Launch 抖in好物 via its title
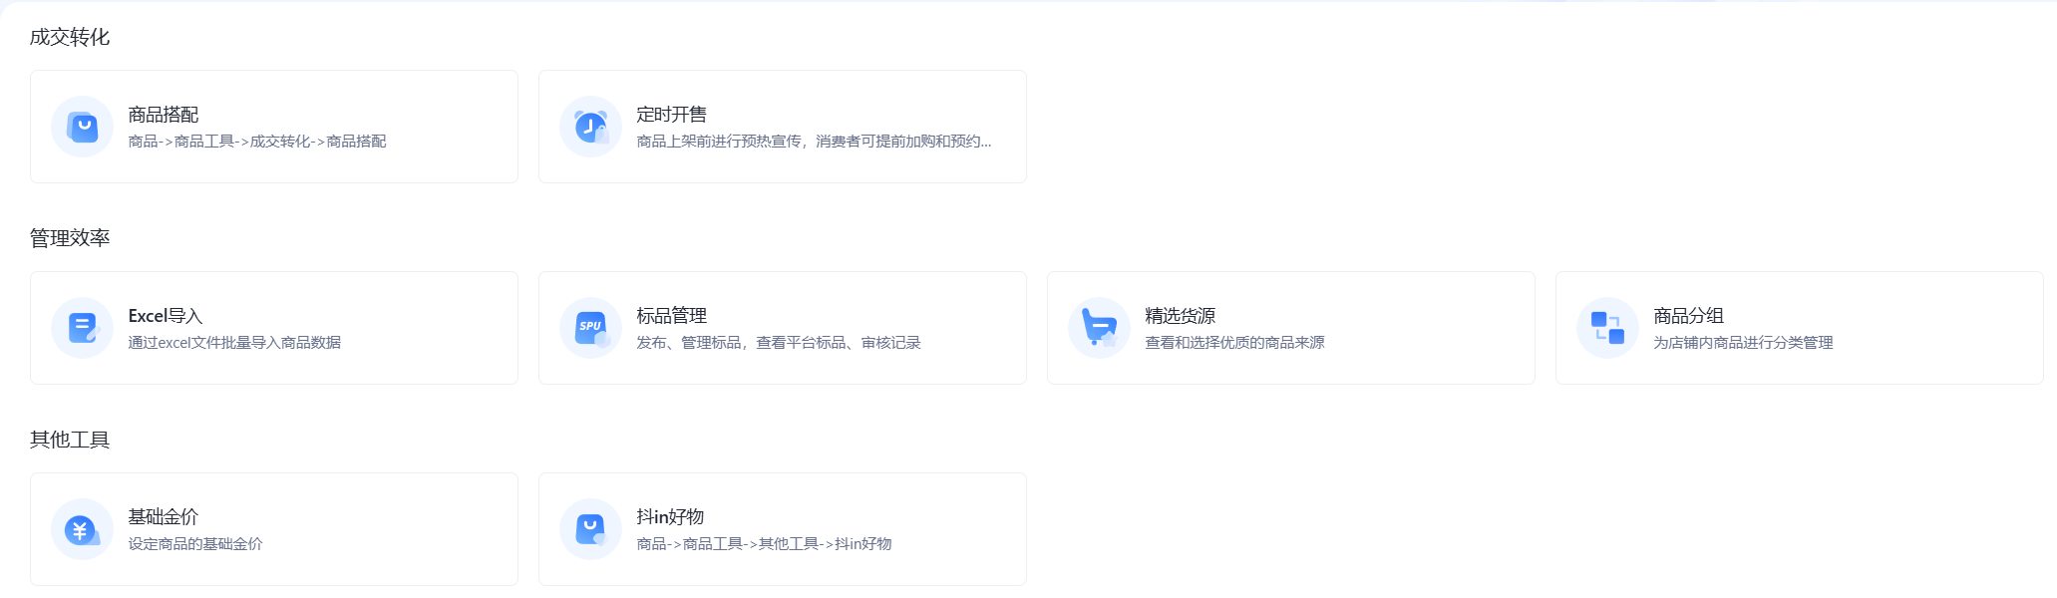Viewport: 2057px width, 598px height. click(670, 517)
